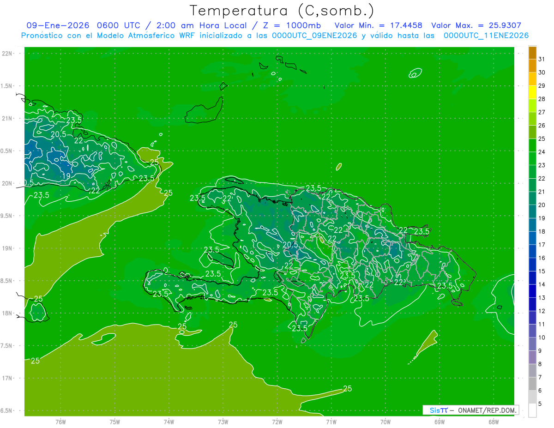554x428 pixels.
Task: Click the white swatch below 5 on scale
Action: click(532, 410)
